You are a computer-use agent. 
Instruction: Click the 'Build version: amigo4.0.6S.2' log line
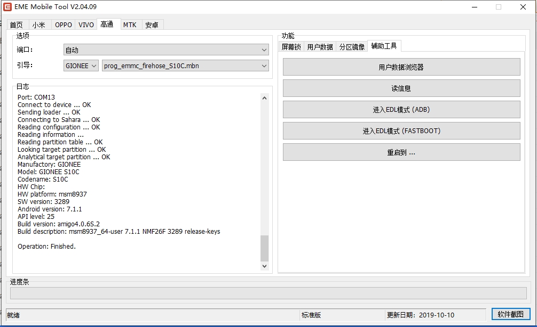[59, 224]
